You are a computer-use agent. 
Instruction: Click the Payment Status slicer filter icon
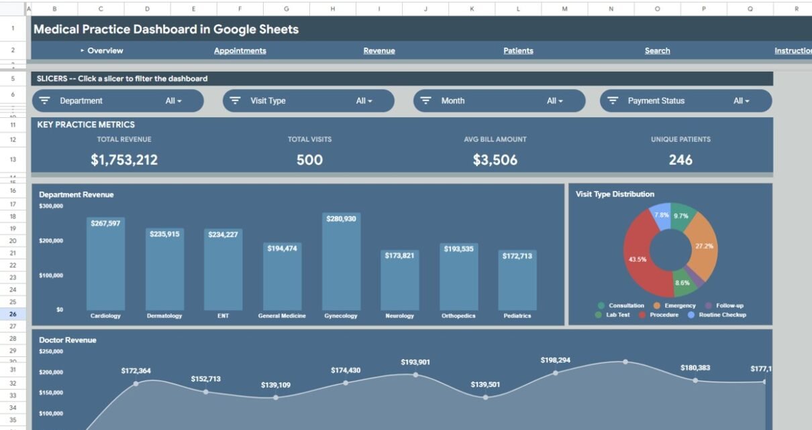[613, 100]
